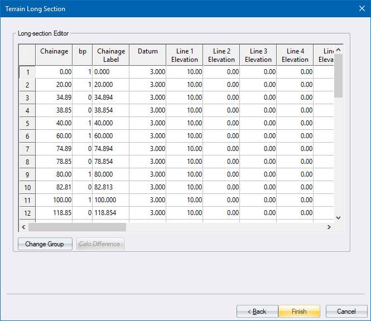Click the horizontal scrollbar left arrow
Viewport: 371px width, 321px height.
click(x=23, y=227)
